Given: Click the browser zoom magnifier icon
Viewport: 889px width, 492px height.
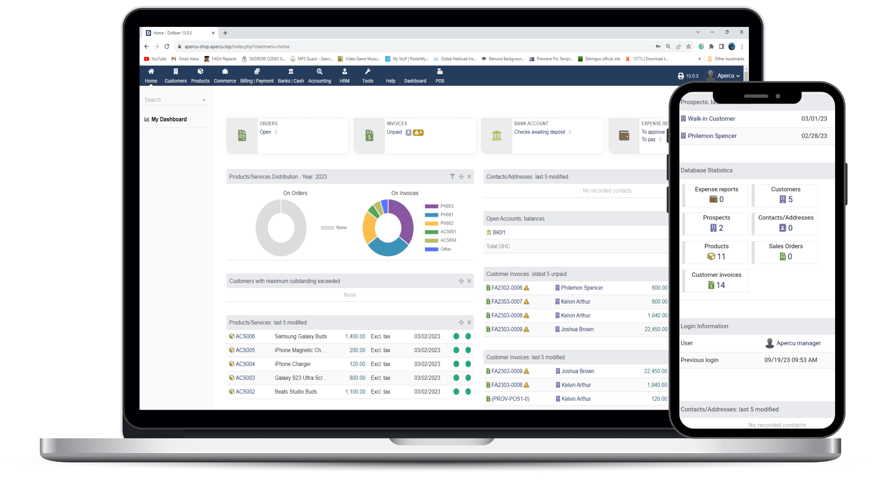Looking at the screenshot, I should 668,46.
